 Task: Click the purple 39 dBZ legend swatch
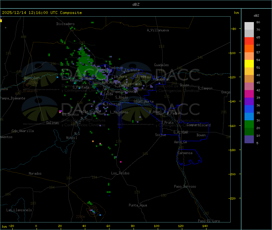pyautogui.click(x=249, y=101)
